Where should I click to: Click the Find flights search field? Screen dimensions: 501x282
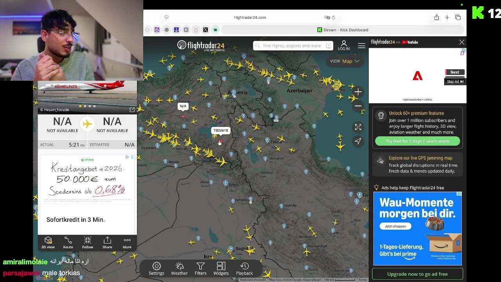pos(293,46)
